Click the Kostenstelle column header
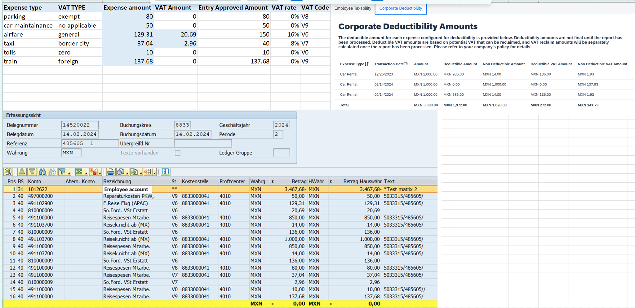The width and height of the screenshot is (635, 308). tap(199, 181)
